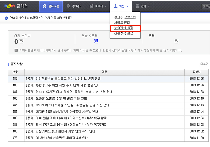Click the 오늘 소진액 label
The image size is (210, 147).
[90, 36]
